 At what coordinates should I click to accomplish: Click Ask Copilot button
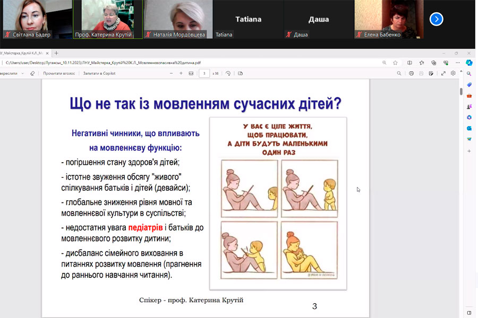click(x=99, y=73)
